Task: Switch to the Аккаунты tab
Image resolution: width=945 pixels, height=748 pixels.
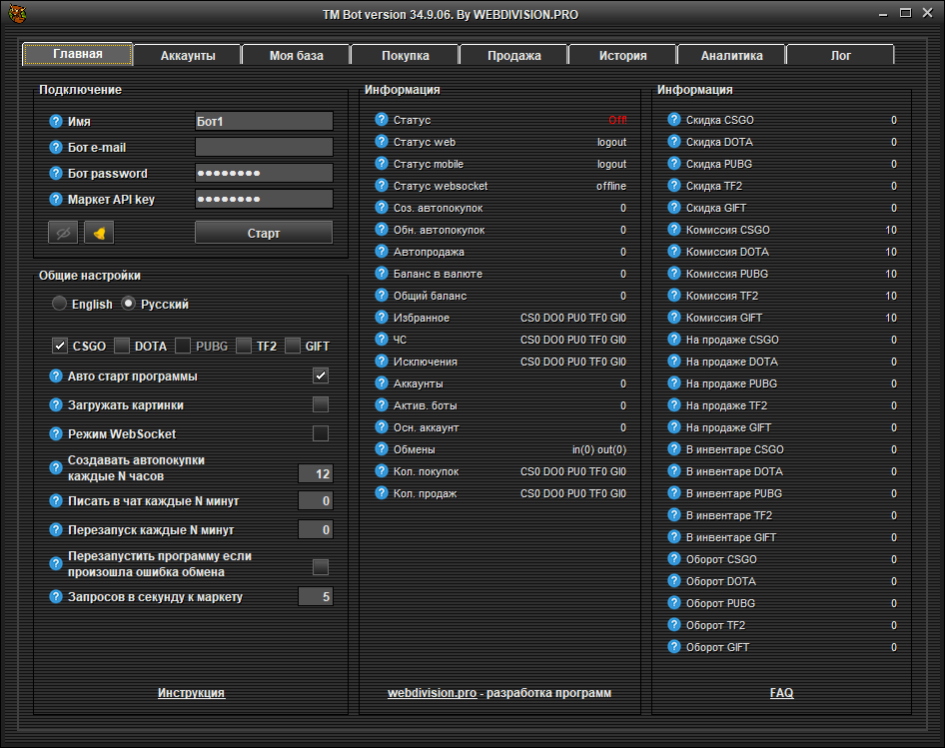Action: point(188,56)
